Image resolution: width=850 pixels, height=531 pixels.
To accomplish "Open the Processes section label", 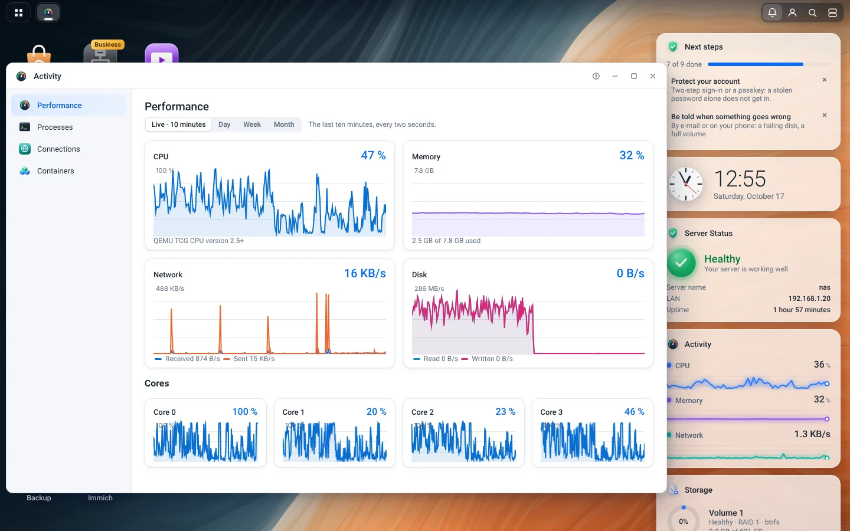I will (55, 127).
